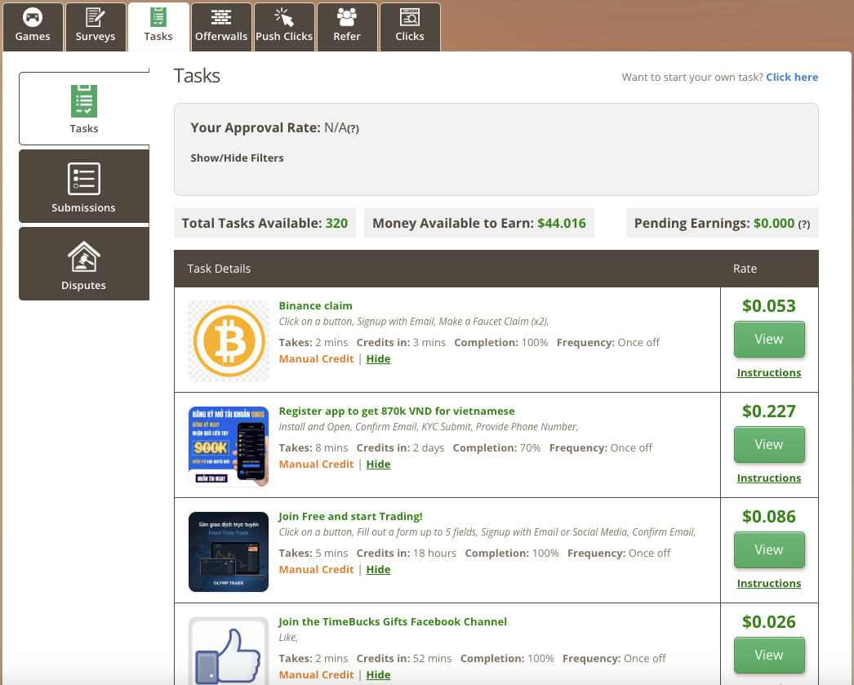Open the Clicks browser icon tab

[x=410, y=17]
